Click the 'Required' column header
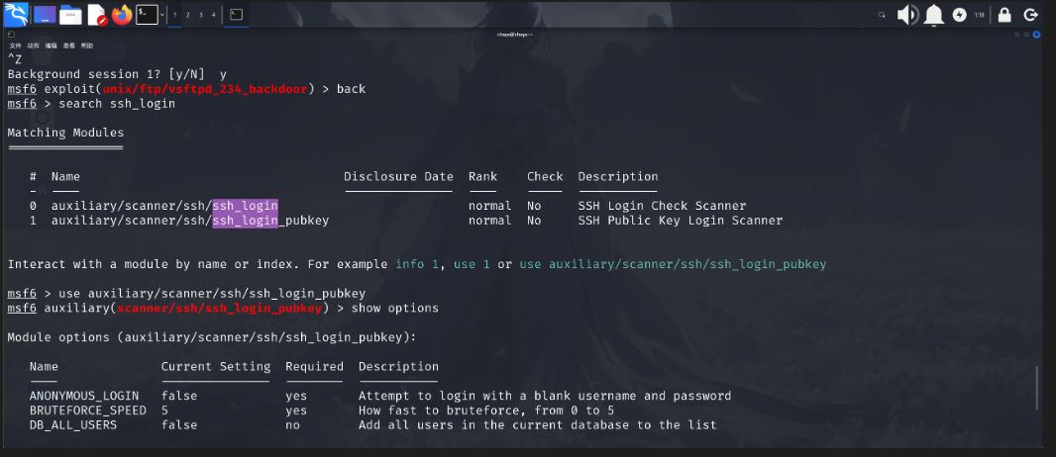Viewport: 1056px width, 457px height. point(314,367)
